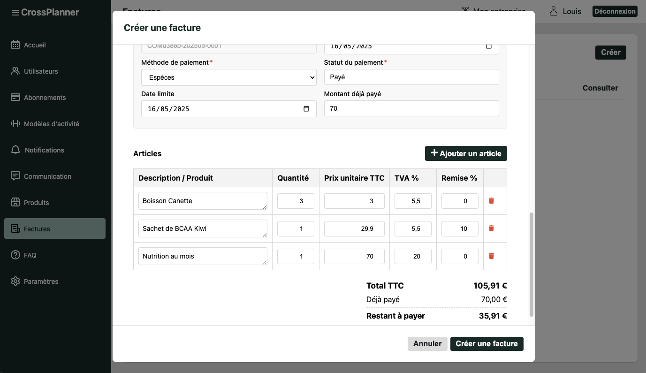The width and height of the screenshot is (646, 373).
Task: Open Notifications section
Action: [55, 150]
